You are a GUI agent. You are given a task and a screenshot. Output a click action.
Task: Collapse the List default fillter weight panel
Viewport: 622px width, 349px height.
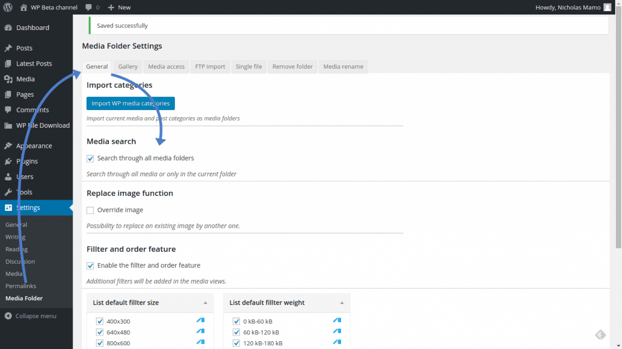click(x=342, y=302)
